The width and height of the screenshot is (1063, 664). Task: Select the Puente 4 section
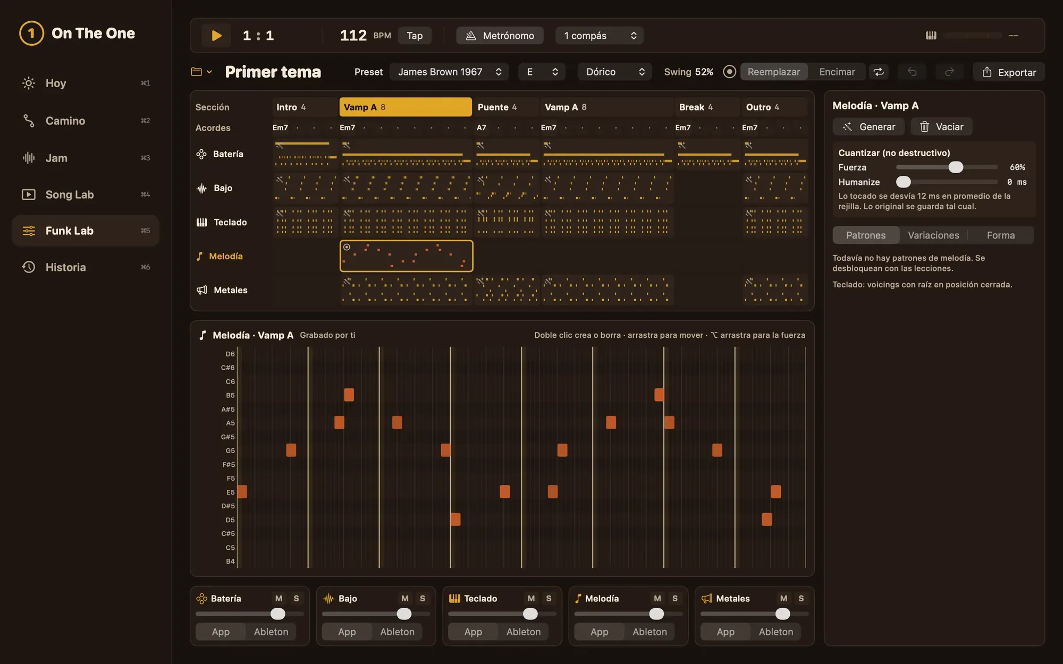click(505, 107)
